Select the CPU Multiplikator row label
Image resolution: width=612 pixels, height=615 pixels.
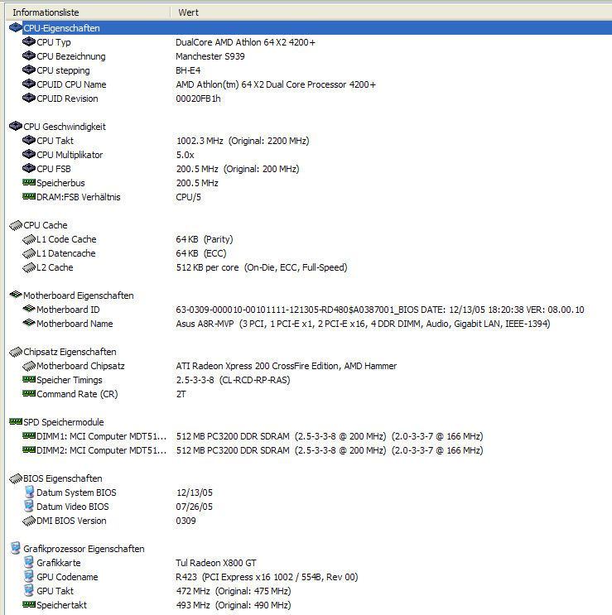pyautogui.click(x=70, y=155)
